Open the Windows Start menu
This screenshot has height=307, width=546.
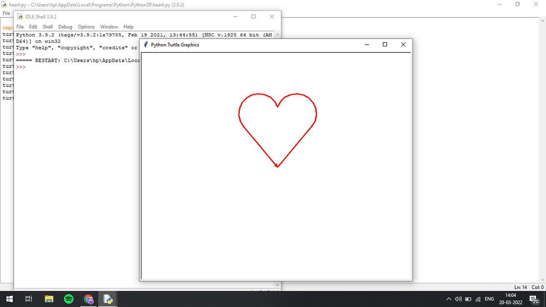(x=9, y=299)
